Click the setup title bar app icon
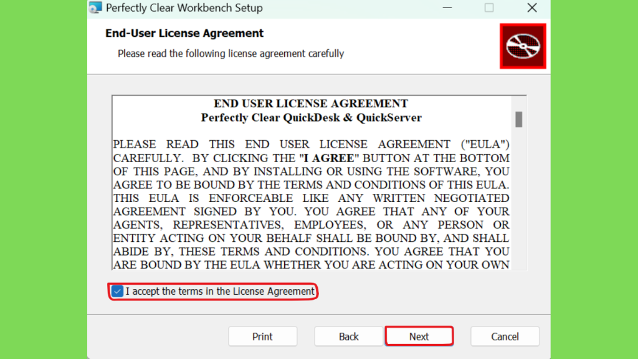 tap(95, 7)
